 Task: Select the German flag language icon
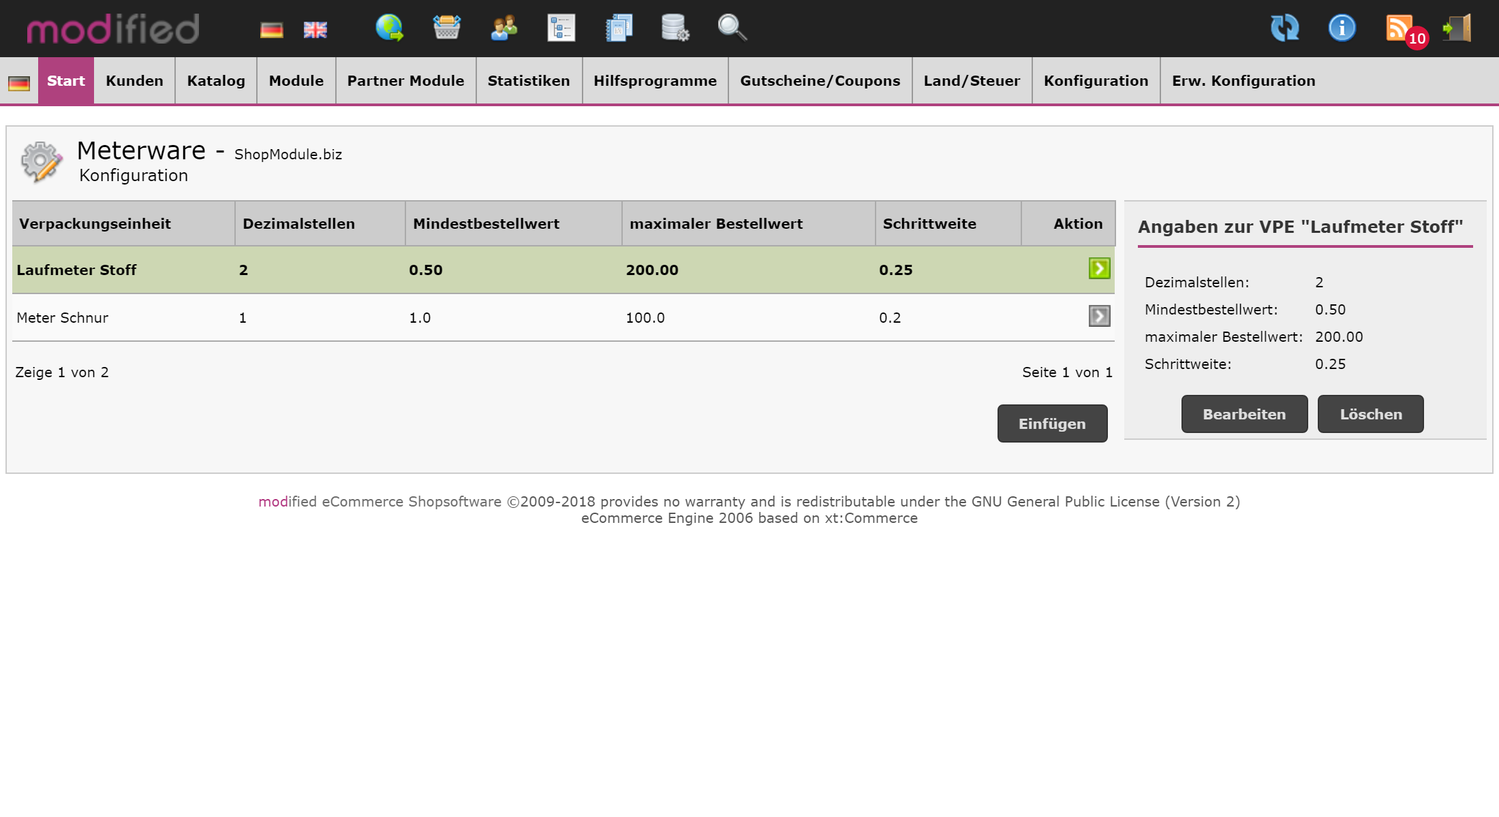click(271, 29)
